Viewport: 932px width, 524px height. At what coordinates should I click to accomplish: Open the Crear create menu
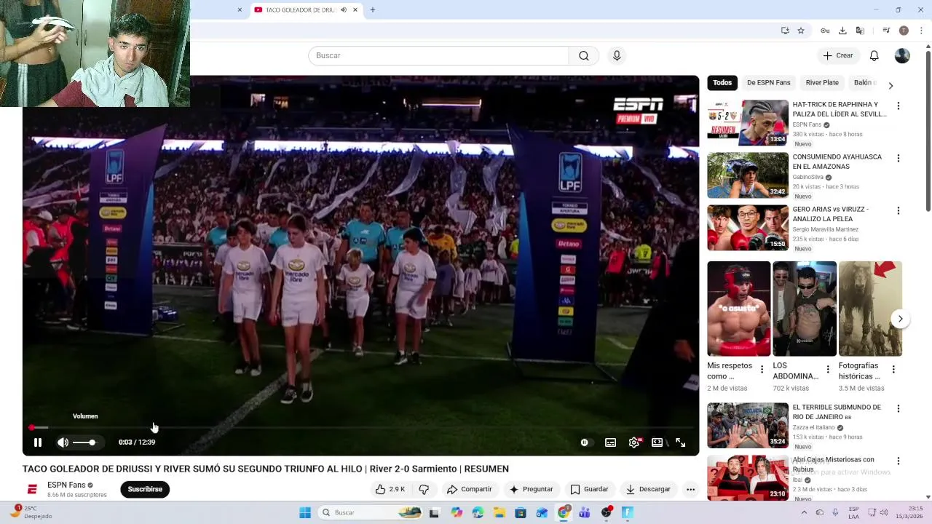[838, 55]
